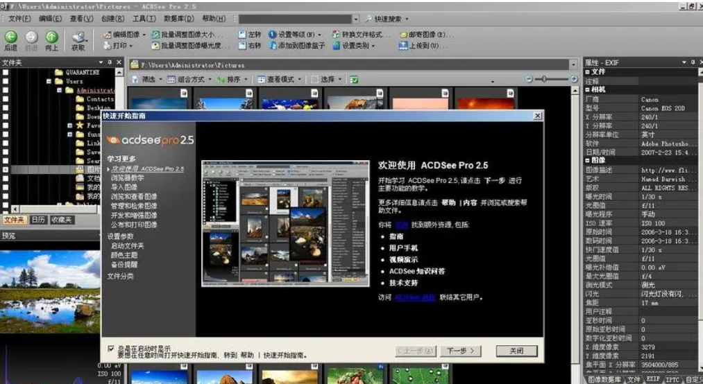Click the 下一步 button in dialog
This screenshot has width=703, height=384.
[x=460, y=351]
